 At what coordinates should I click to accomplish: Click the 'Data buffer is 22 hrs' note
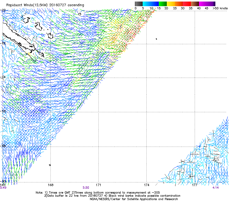[x=112, y=196]
